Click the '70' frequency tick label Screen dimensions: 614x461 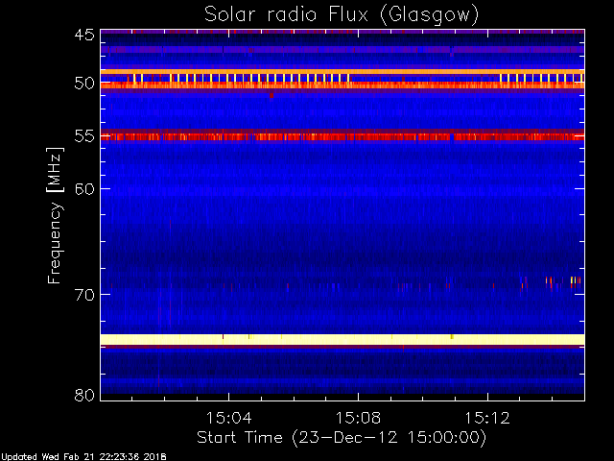84,295
